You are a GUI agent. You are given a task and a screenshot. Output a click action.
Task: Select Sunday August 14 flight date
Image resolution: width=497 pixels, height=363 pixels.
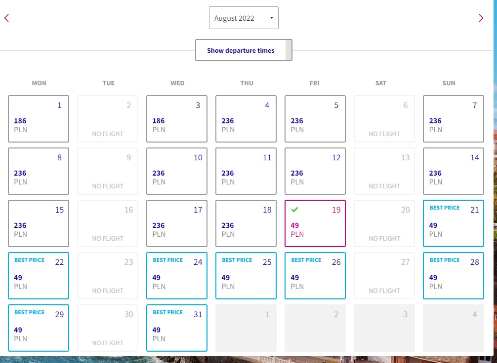click(x=453, y=171)
